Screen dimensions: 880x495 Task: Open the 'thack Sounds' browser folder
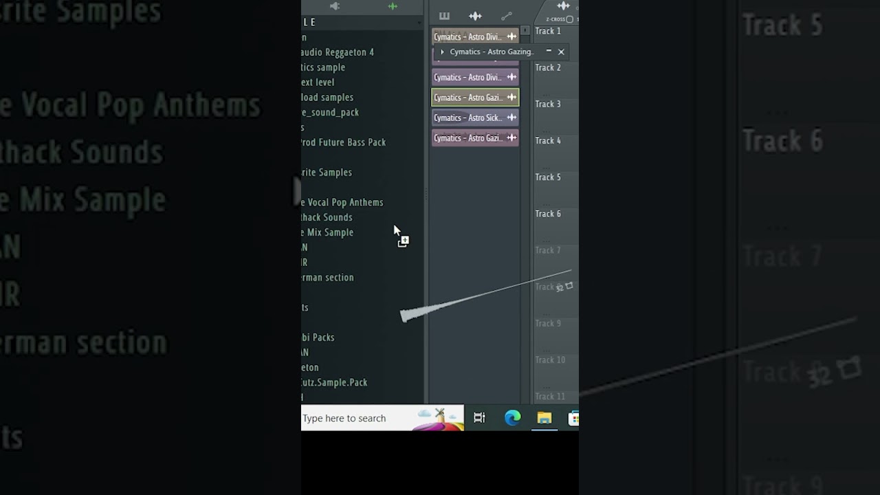click(327, 217)
